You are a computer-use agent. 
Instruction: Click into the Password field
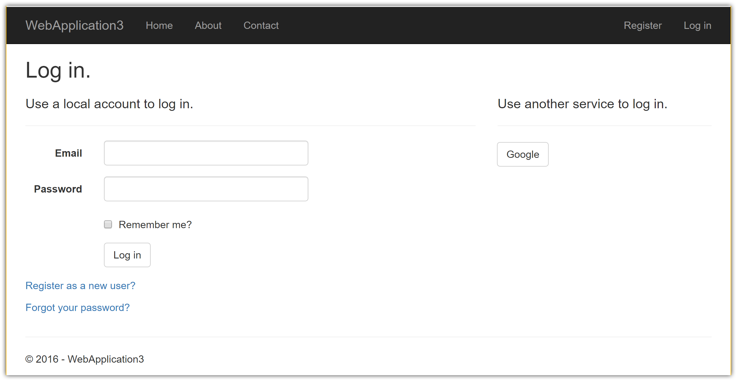[x=206, y=189]
